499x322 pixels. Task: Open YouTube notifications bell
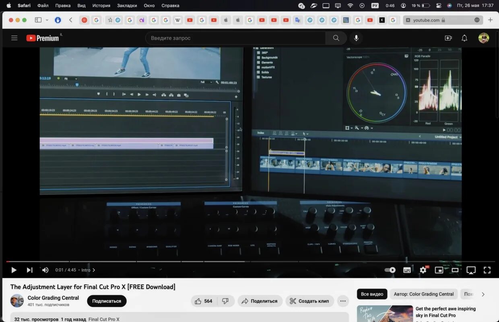[464, 38]
